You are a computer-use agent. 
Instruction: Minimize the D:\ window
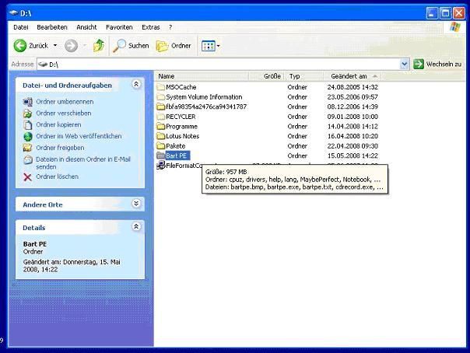pyautogui.click(x=432, y=13)
